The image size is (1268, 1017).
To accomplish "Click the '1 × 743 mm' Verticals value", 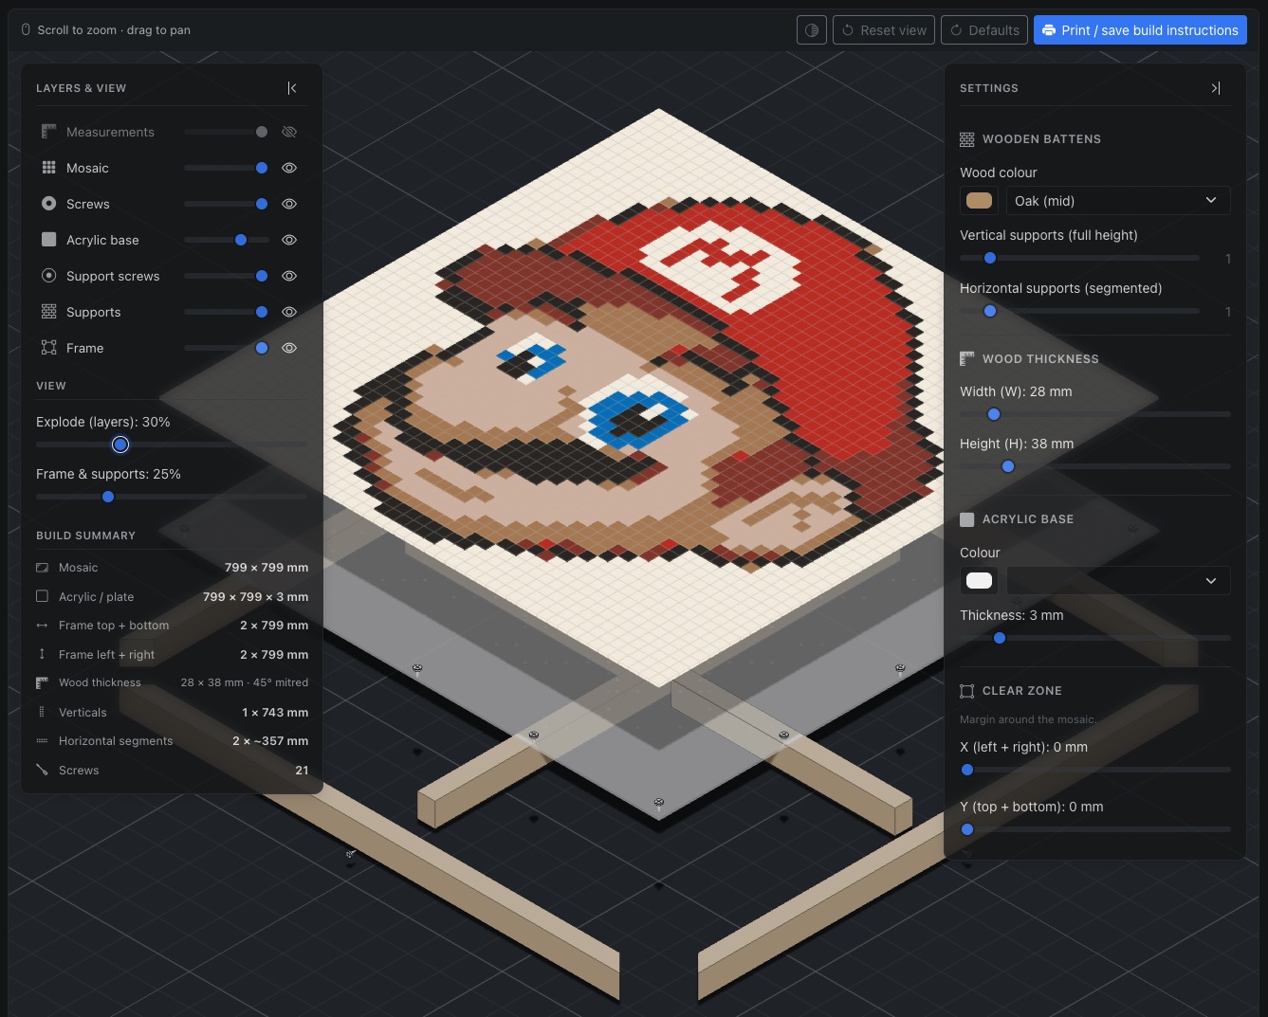I will (x=275, y=713).
